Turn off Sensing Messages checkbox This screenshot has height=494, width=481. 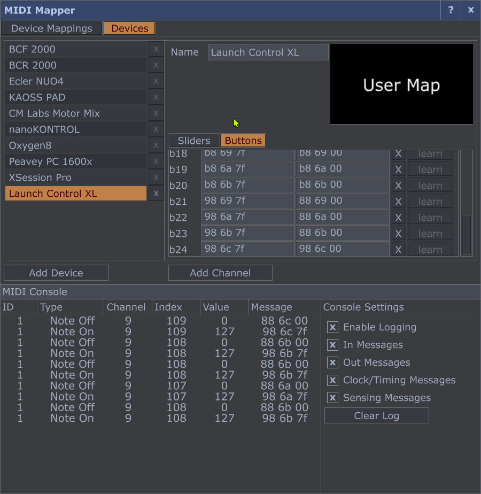[332, 398]
